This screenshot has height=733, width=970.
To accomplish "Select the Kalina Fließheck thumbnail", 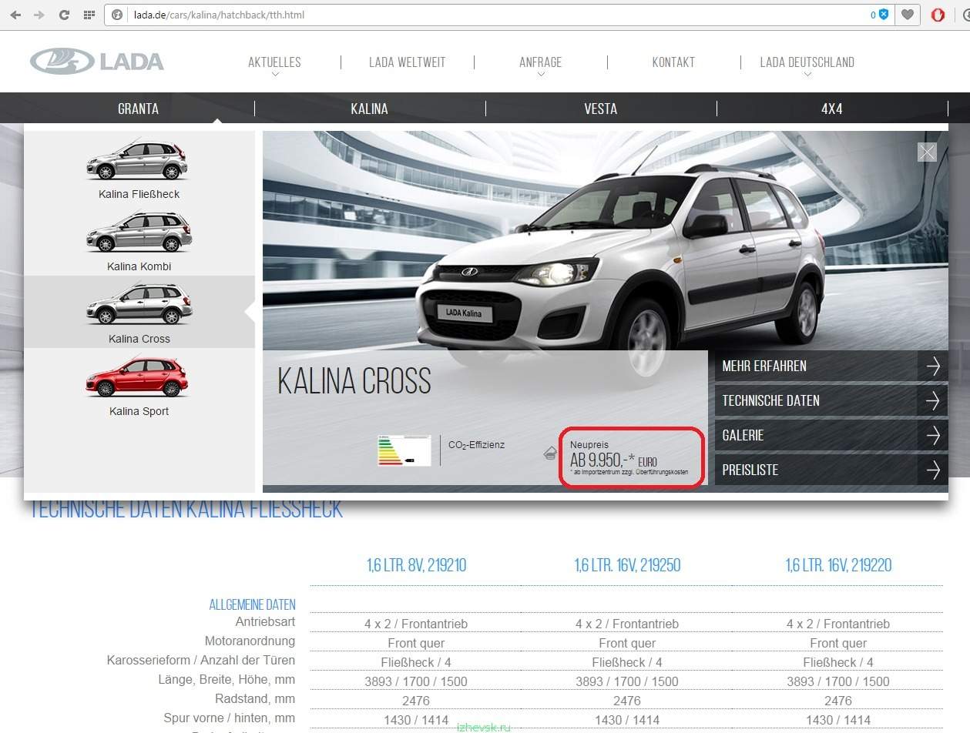I will pos(139,159).
